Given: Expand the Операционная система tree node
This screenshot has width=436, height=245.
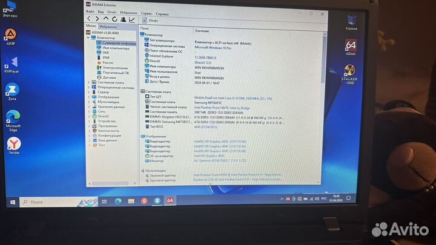Looking at the screenshot, I should coord(88,87).
